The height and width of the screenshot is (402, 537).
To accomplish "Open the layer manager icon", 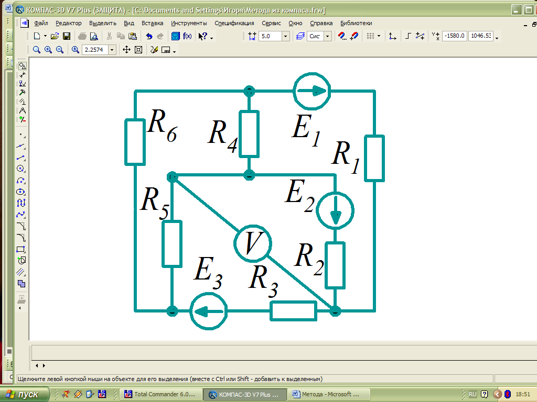I will pyautogui.click(x=300, y=36).
